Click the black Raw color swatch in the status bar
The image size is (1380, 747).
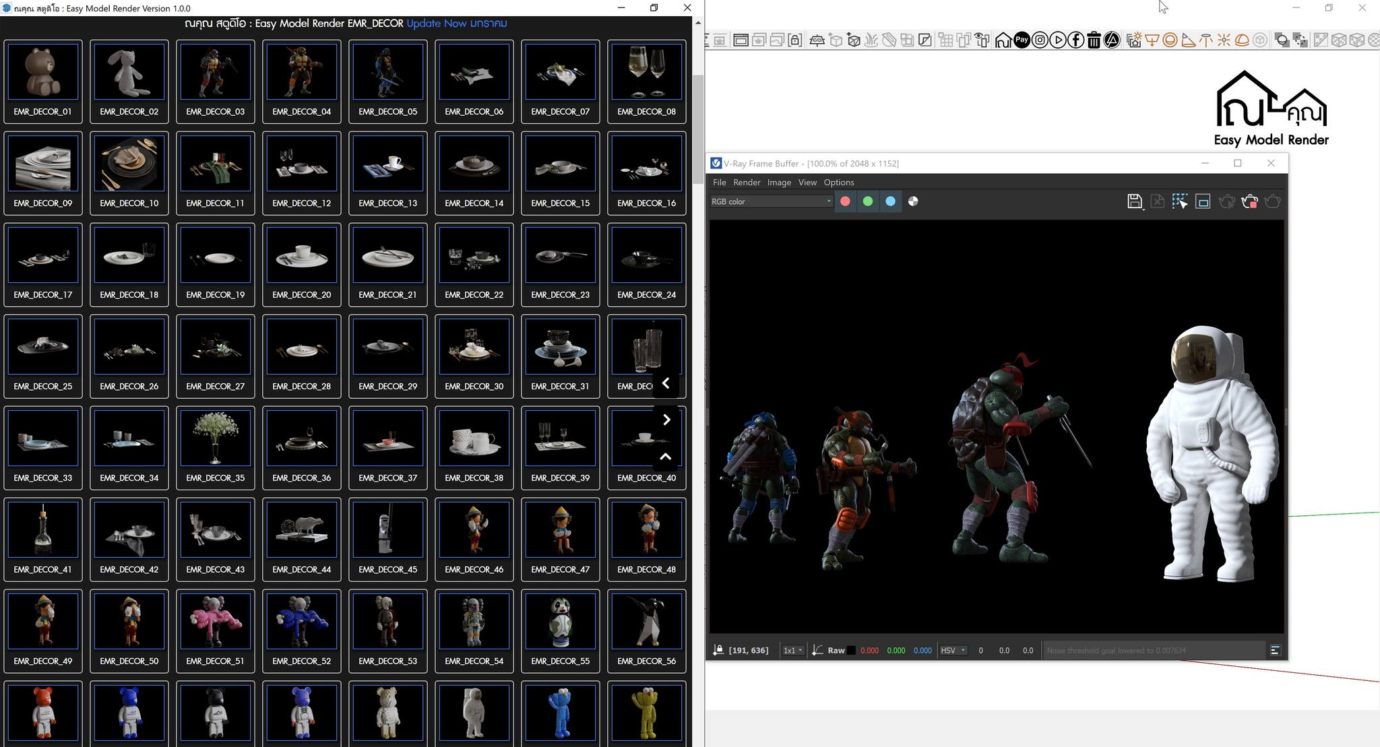click(x=852, y=651)
